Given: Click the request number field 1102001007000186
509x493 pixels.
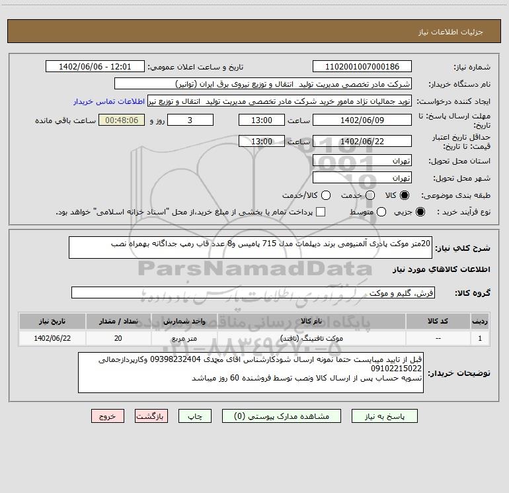Looking at the screenshot, I should tap(362, 66).
